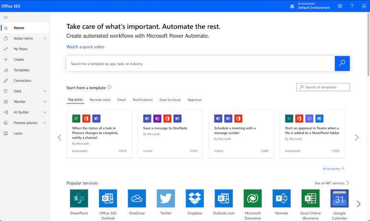Switch to the Approval tab

coord(195,100)
